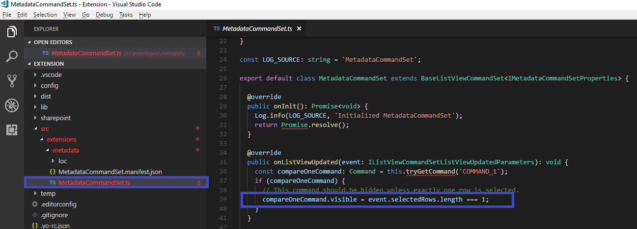Click the 'Initialized MetadataCommandSet' string
This screenshot has width=637, height=229.
396,116
